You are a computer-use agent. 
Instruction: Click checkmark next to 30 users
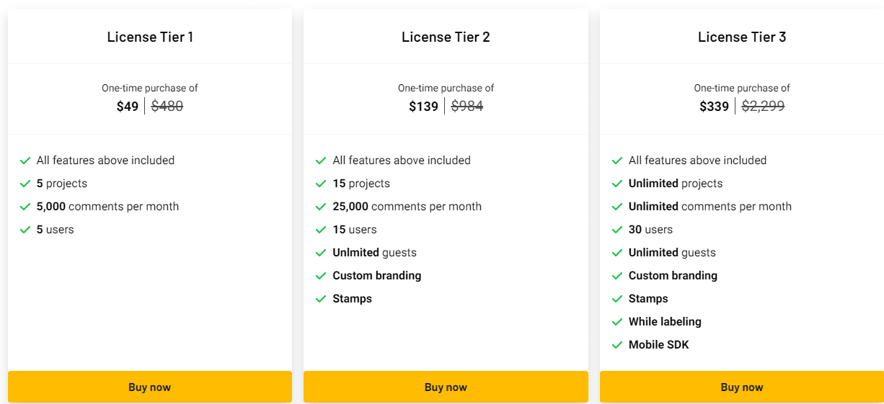click(617, 230)
